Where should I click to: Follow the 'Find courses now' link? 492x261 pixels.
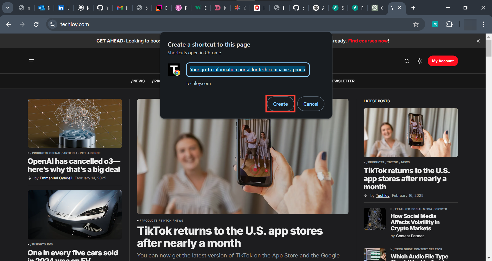[x=368, y=41]
